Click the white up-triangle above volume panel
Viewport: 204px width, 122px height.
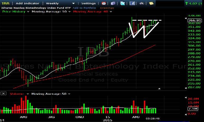[159, 89]
